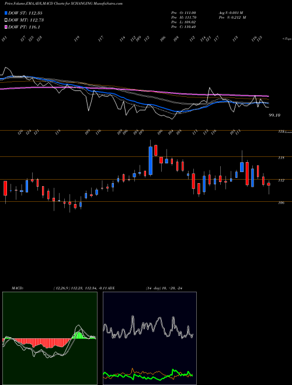Click the 'Pre L: 108.02' low value

(183, 22)
